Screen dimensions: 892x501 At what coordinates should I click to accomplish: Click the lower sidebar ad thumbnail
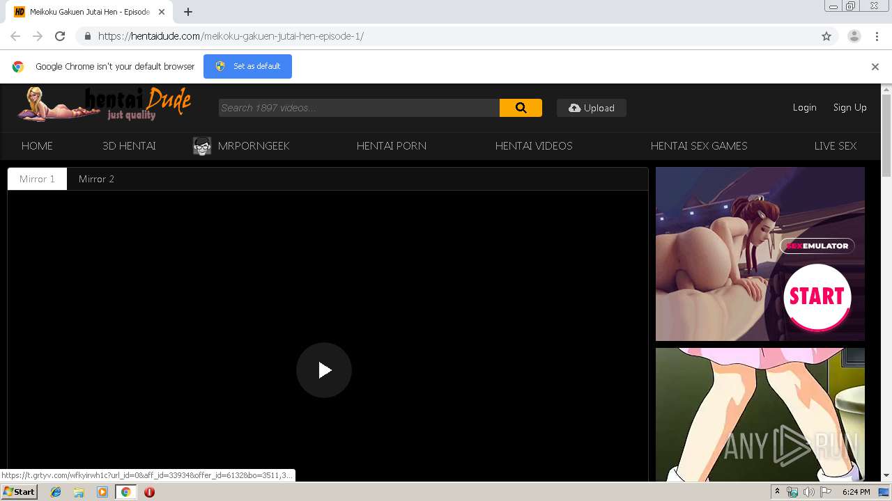pos(760,415)
